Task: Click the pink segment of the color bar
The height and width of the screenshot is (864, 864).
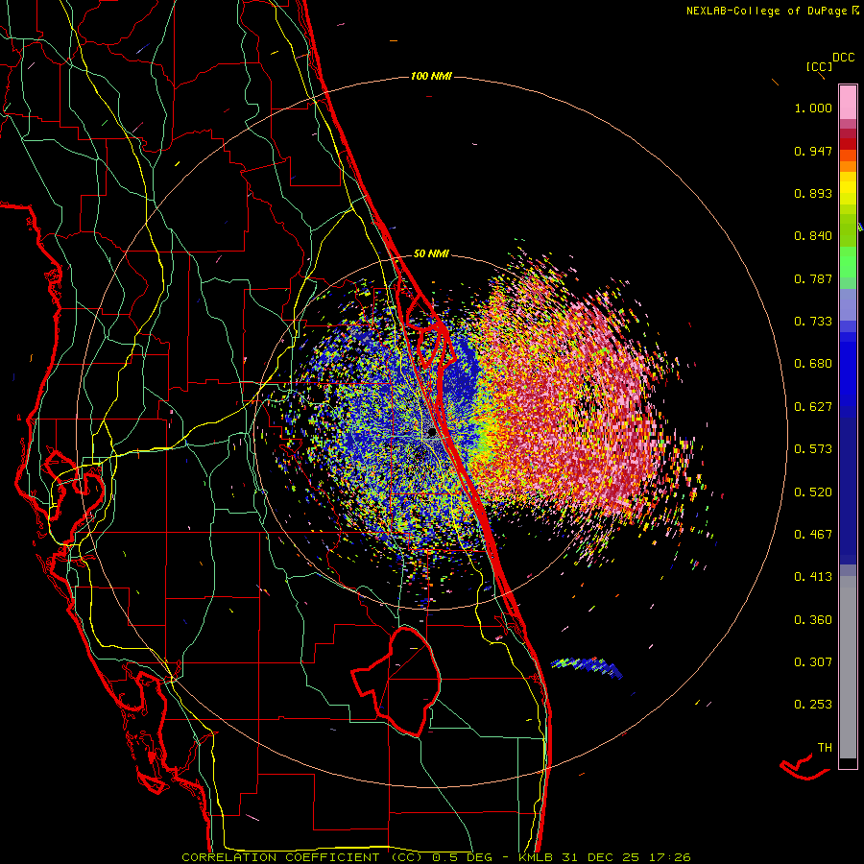Action: pos(848,103)
